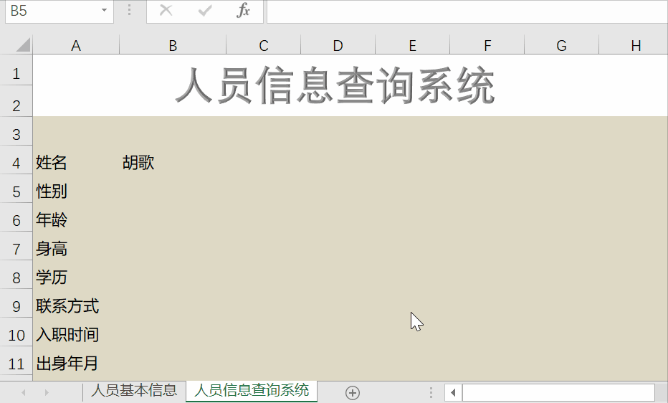
Task: Select the 人员信息查询系统 sheet tab
Action: (252, 391)
